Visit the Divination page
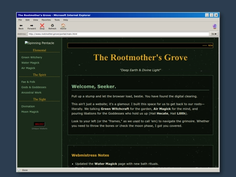236x177 pixels. (28, 106)
